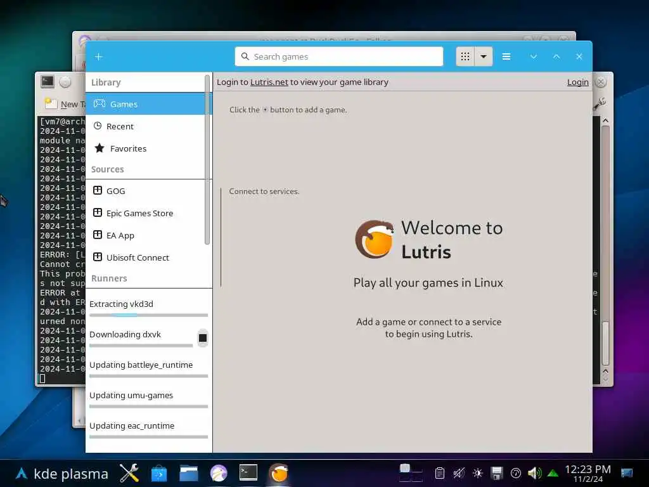The height and width of the screenshot is (487, 649).
Task: Open the virtual desktop pager
Action: [x=411, y=473]
